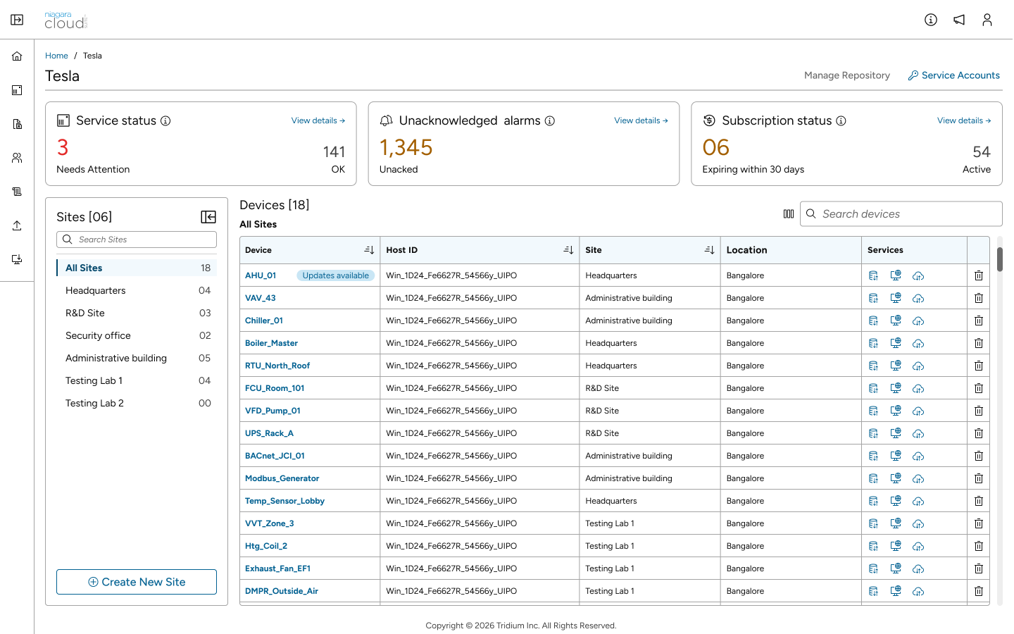The width and height of the screenshot is (1014, 634).
Task: Open the users icon in sidebar
Action: tap(17, 158)
